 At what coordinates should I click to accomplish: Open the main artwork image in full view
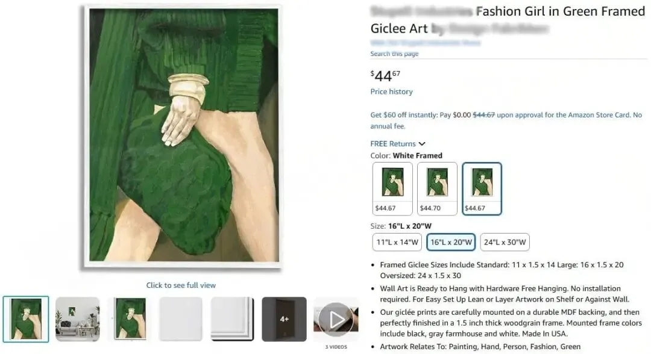pos(181,137)
